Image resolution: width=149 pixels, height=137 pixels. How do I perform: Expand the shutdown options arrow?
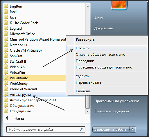click(132, 129)
